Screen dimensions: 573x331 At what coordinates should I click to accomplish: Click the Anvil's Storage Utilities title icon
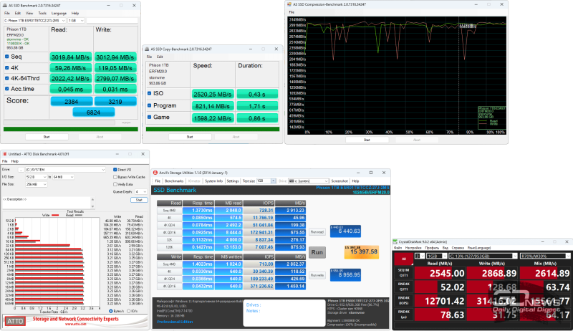(x=155, y=173)
